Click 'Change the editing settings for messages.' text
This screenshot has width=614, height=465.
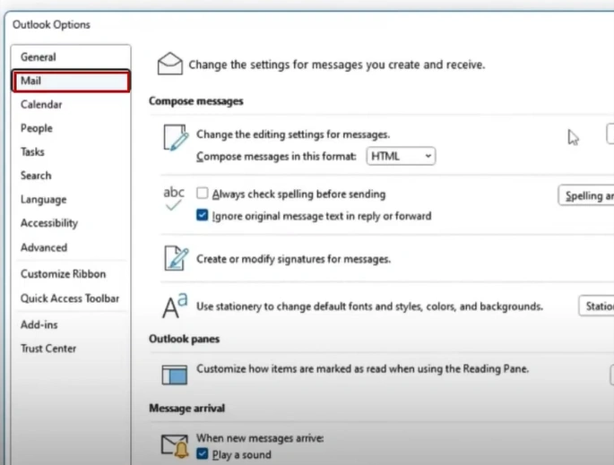point(293,134)
